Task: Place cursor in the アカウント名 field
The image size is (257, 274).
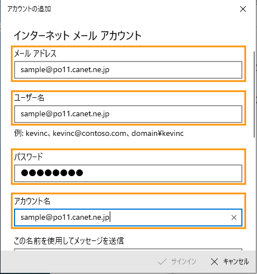Action: [128, 218]
